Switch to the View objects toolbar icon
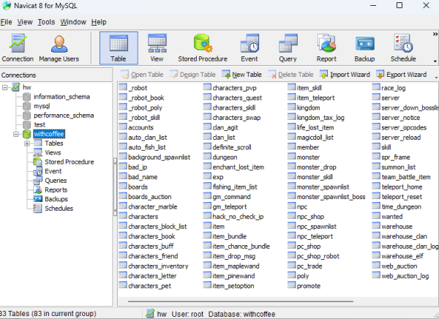The image size is (439, 319). pyautogui.click(x=157, y=48)
